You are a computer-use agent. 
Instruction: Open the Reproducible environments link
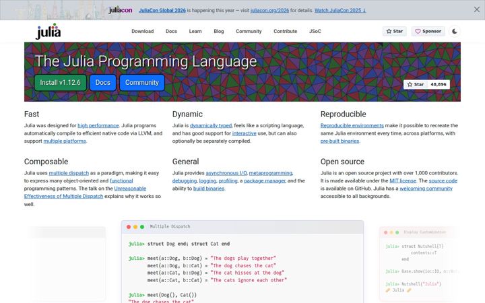click(x=352, y=125)
